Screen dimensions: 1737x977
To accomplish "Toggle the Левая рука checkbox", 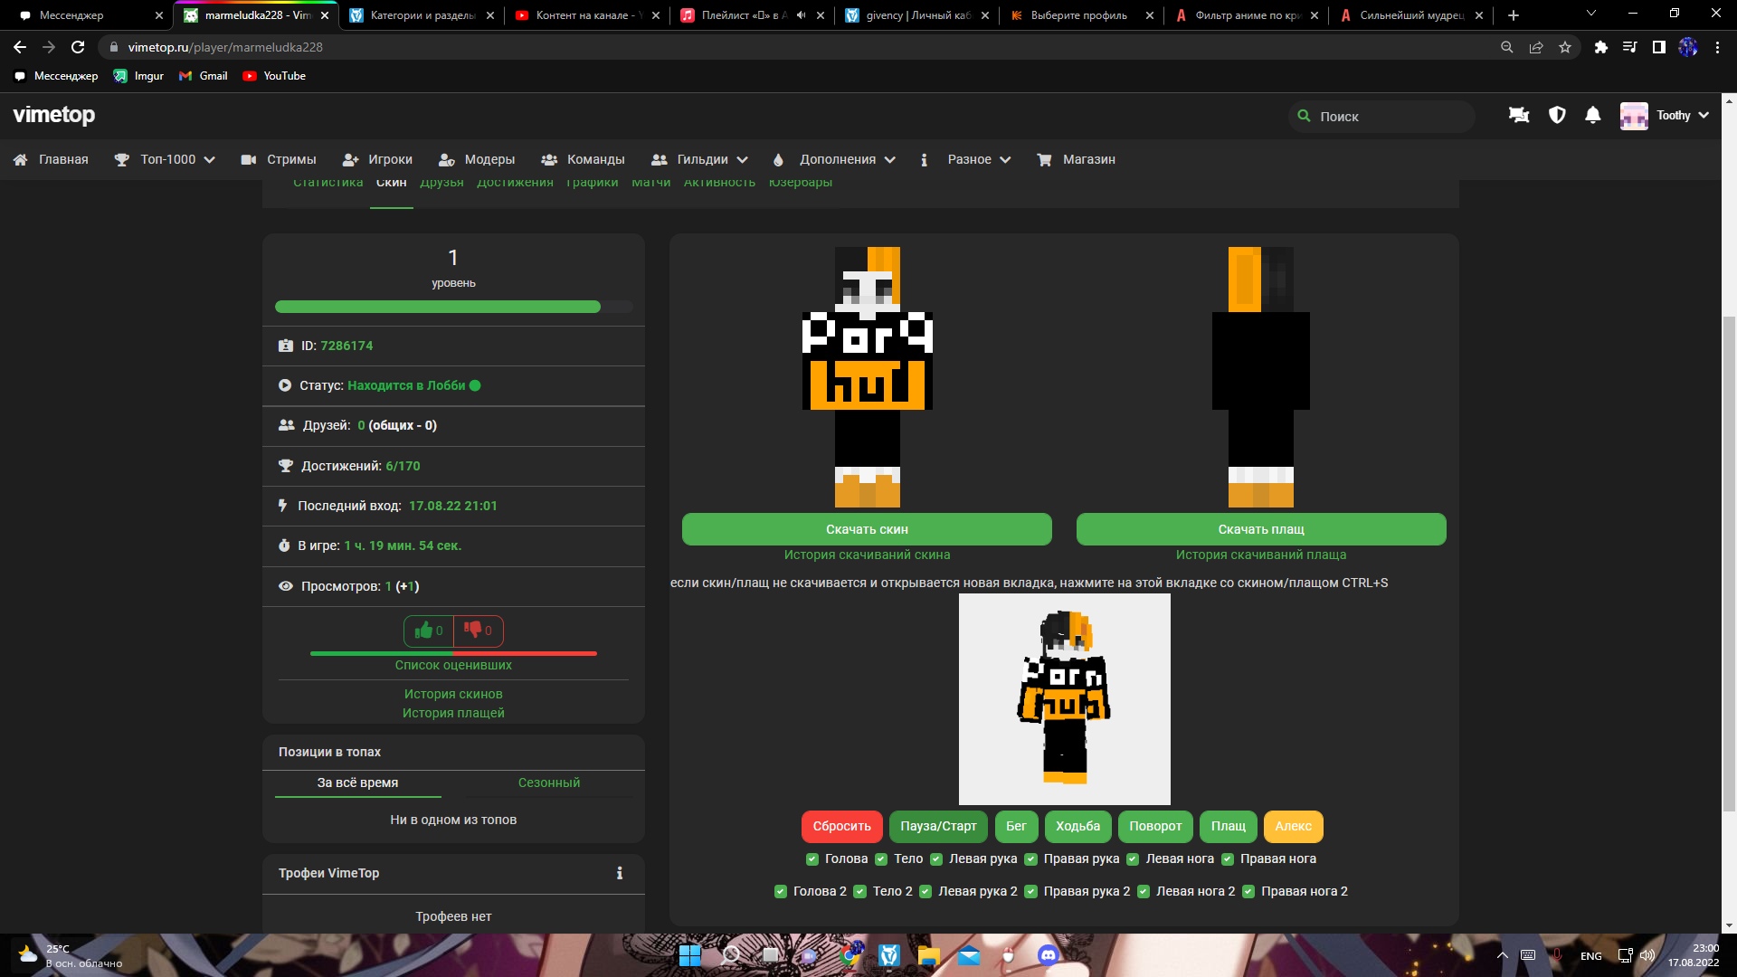I will [936, 859].
